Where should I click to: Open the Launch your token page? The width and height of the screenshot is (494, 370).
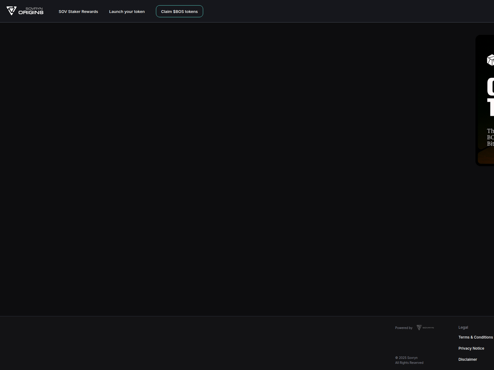point(127,11)
